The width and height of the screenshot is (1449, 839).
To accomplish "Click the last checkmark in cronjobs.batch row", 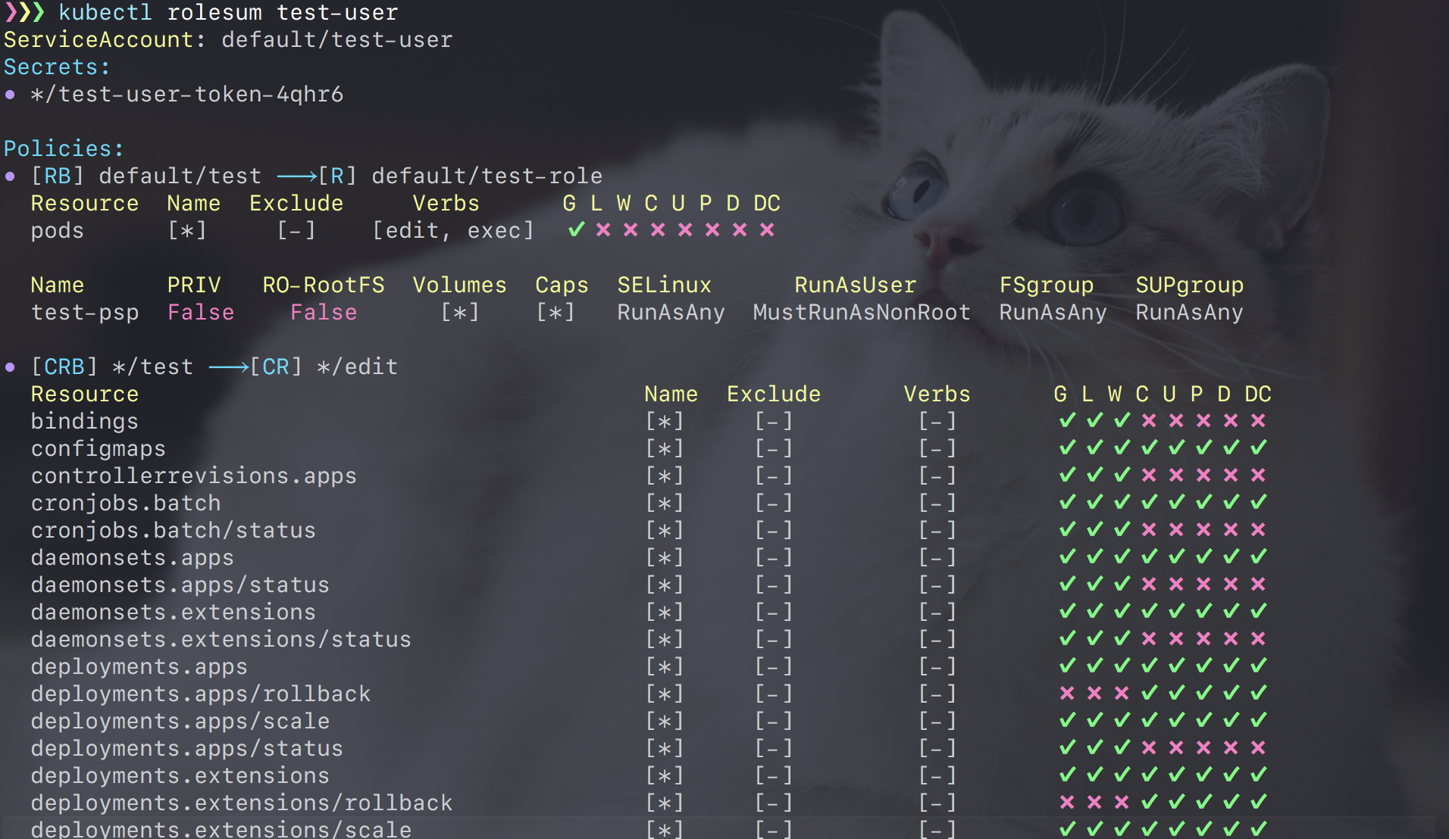I will click(x=1258, y=502).
